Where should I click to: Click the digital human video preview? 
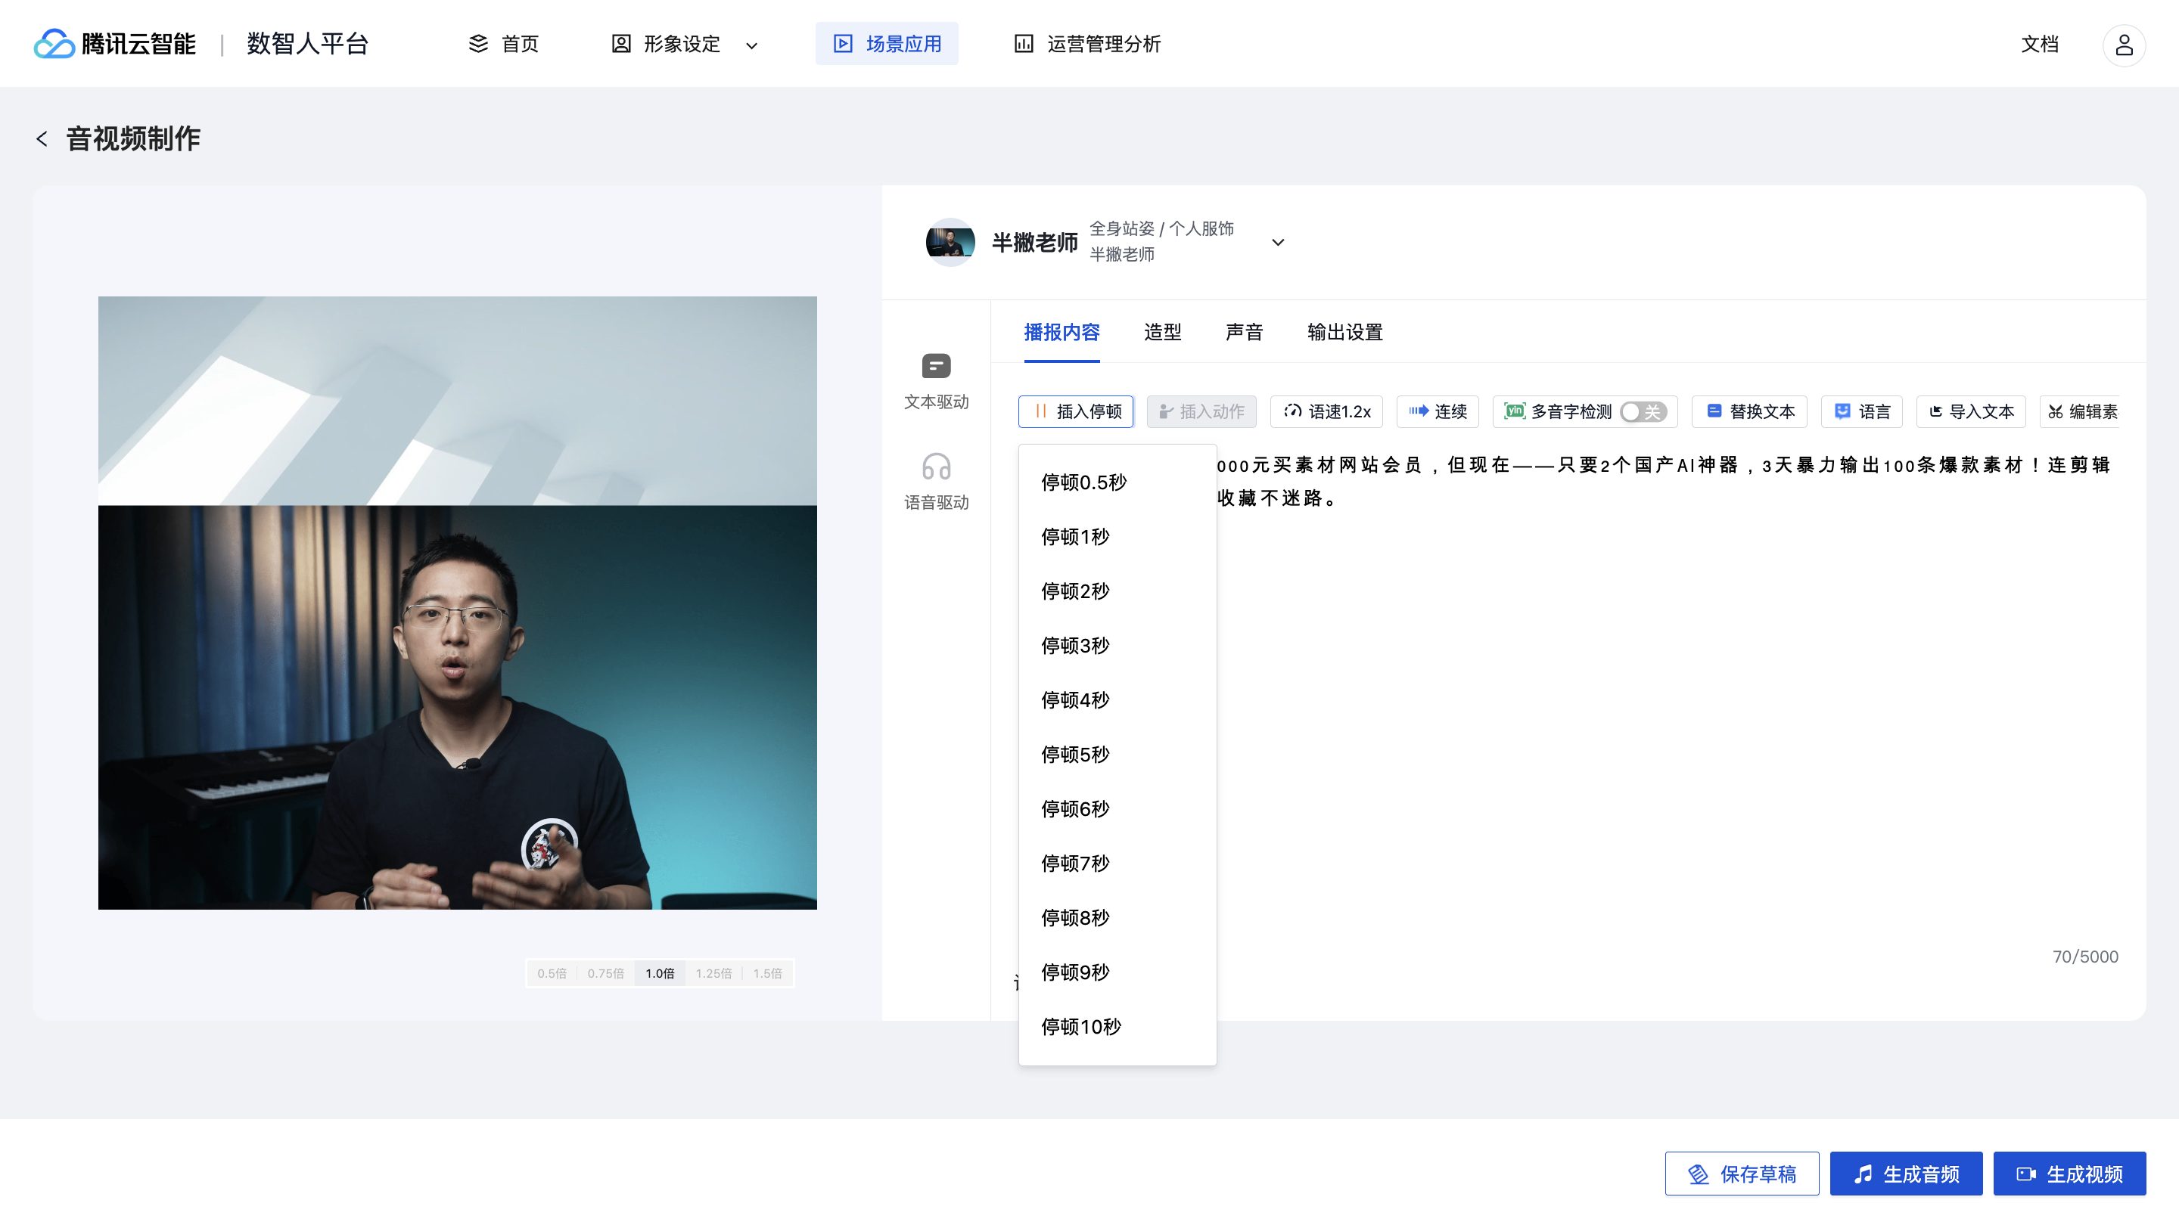457,603
